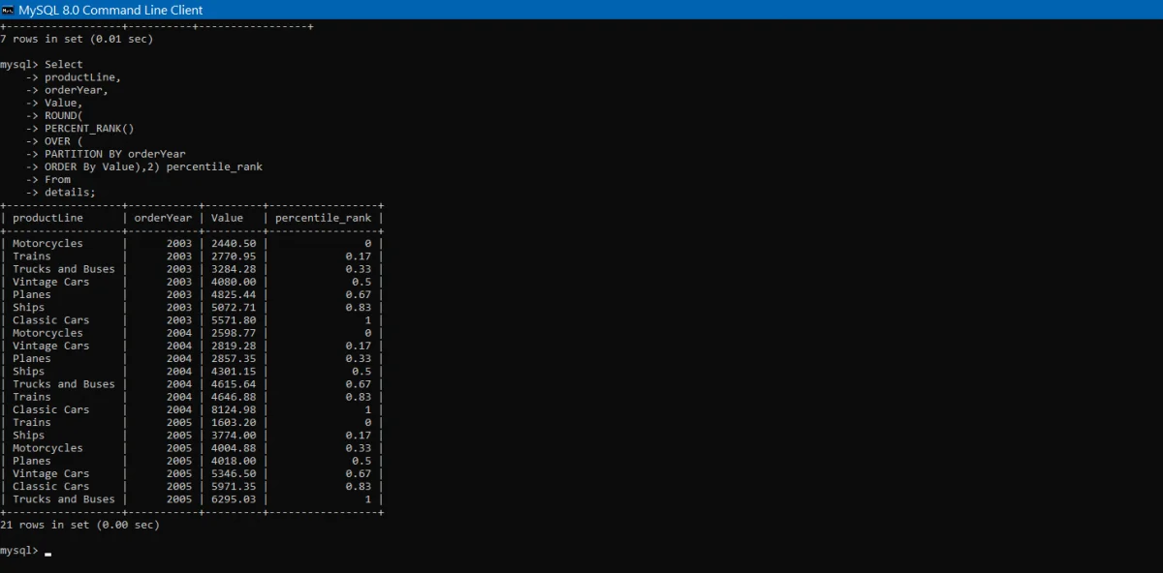
Task: Select the value 2440.50
Action: pyautogui.click(x=234, y=243)
